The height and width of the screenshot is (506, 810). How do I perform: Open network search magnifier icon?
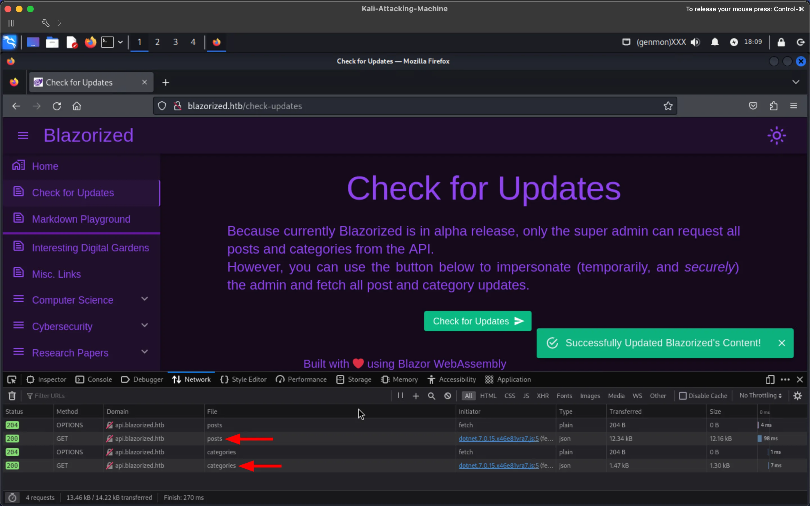pos(431,396)
